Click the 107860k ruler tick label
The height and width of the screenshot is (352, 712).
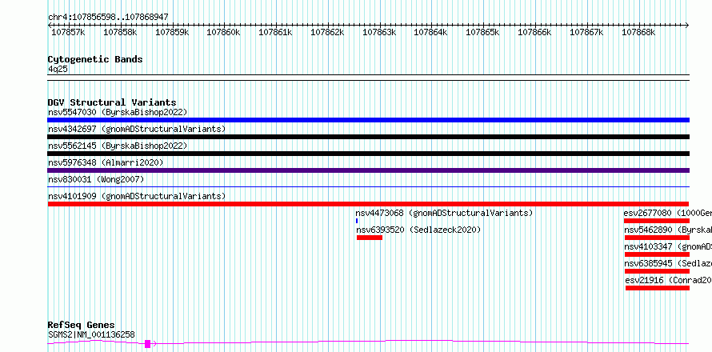tap(223, 32)
